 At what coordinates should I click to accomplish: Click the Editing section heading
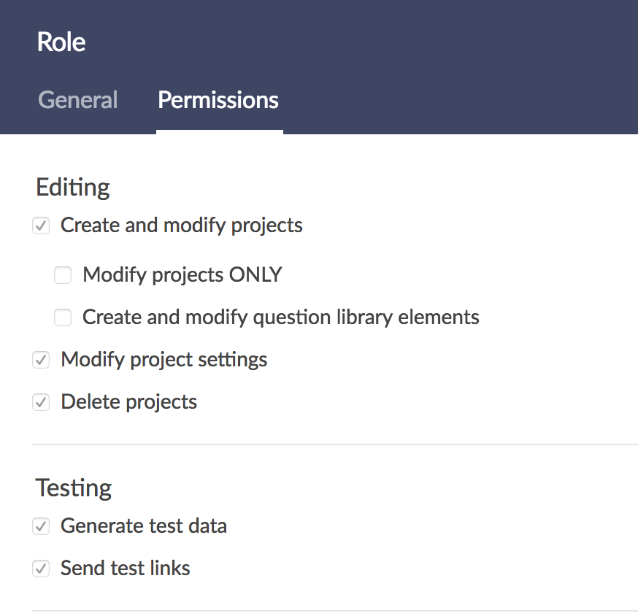72,188
